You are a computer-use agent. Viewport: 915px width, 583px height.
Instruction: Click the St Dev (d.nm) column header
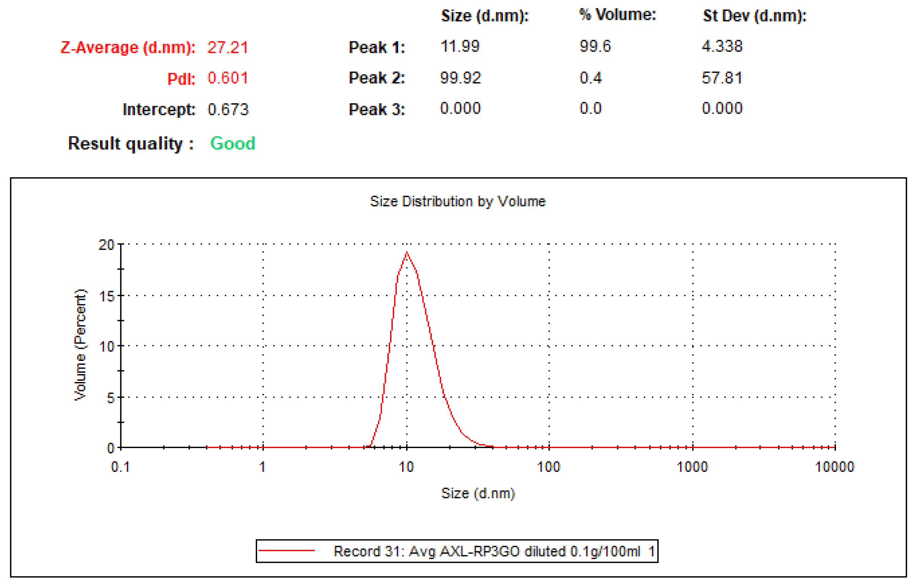pyautogui.click(x=754, y=16)
